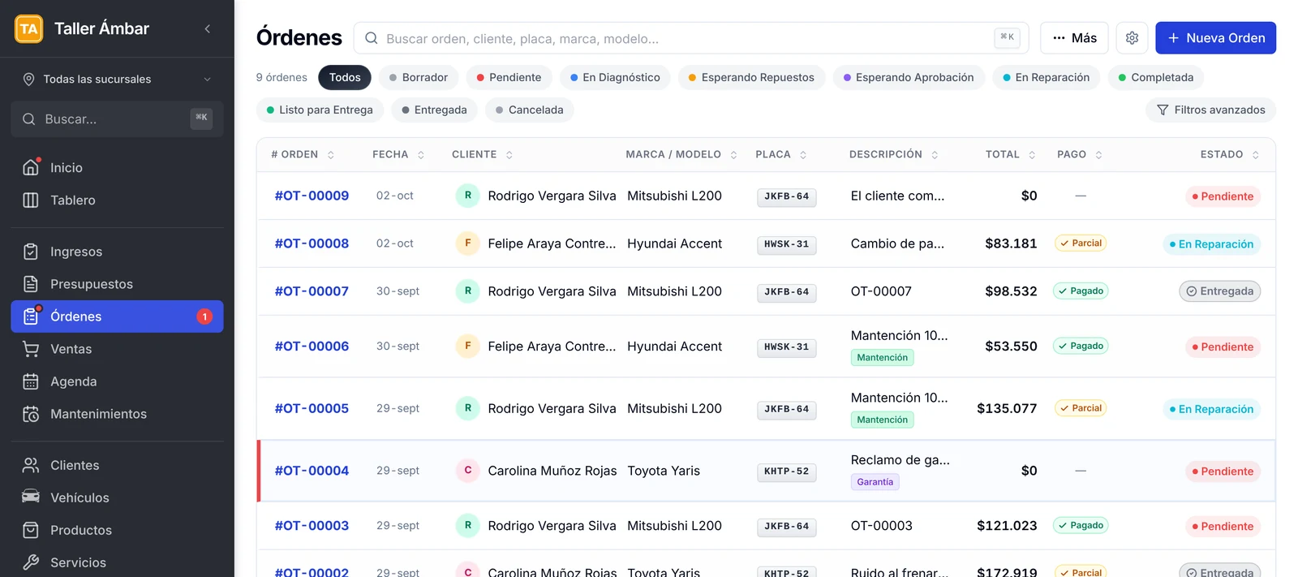Screen dimensions: 1298x577
Task: Sort table by TOTAL column
Action: [1010, 154]
